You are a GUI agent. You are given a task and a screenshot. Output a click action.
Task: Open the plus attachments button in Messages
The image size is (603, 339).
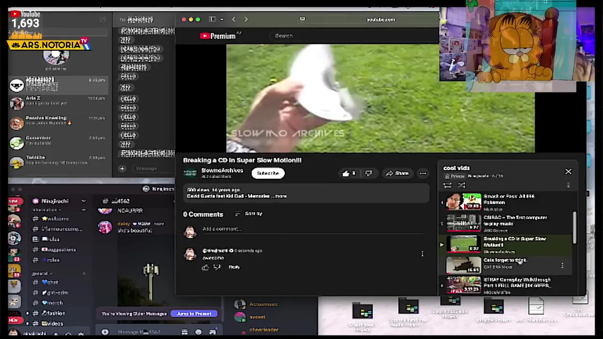click(x=122, y=168)
